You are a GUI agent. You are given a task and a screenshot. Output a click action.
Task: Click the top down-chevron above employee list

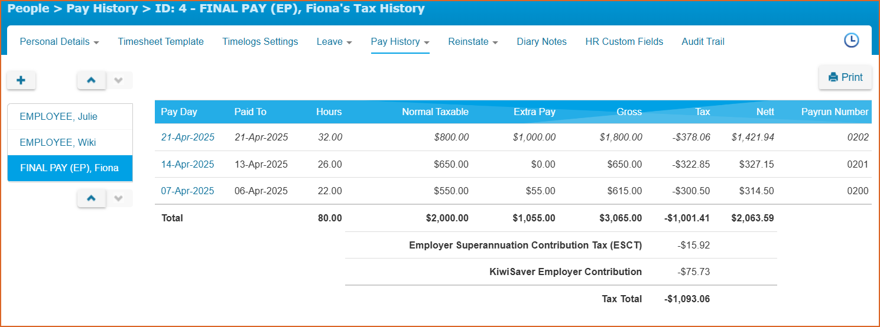coord(119,80)
